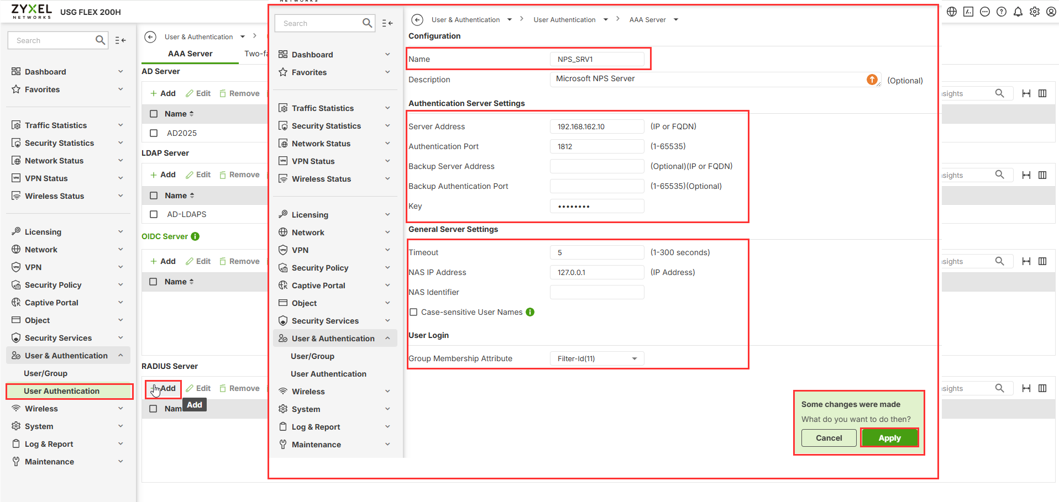This screenshot has height=502, width=1059.
Task: Open the help question-mark icon in top bar
Action: (x=1002, y=12)
